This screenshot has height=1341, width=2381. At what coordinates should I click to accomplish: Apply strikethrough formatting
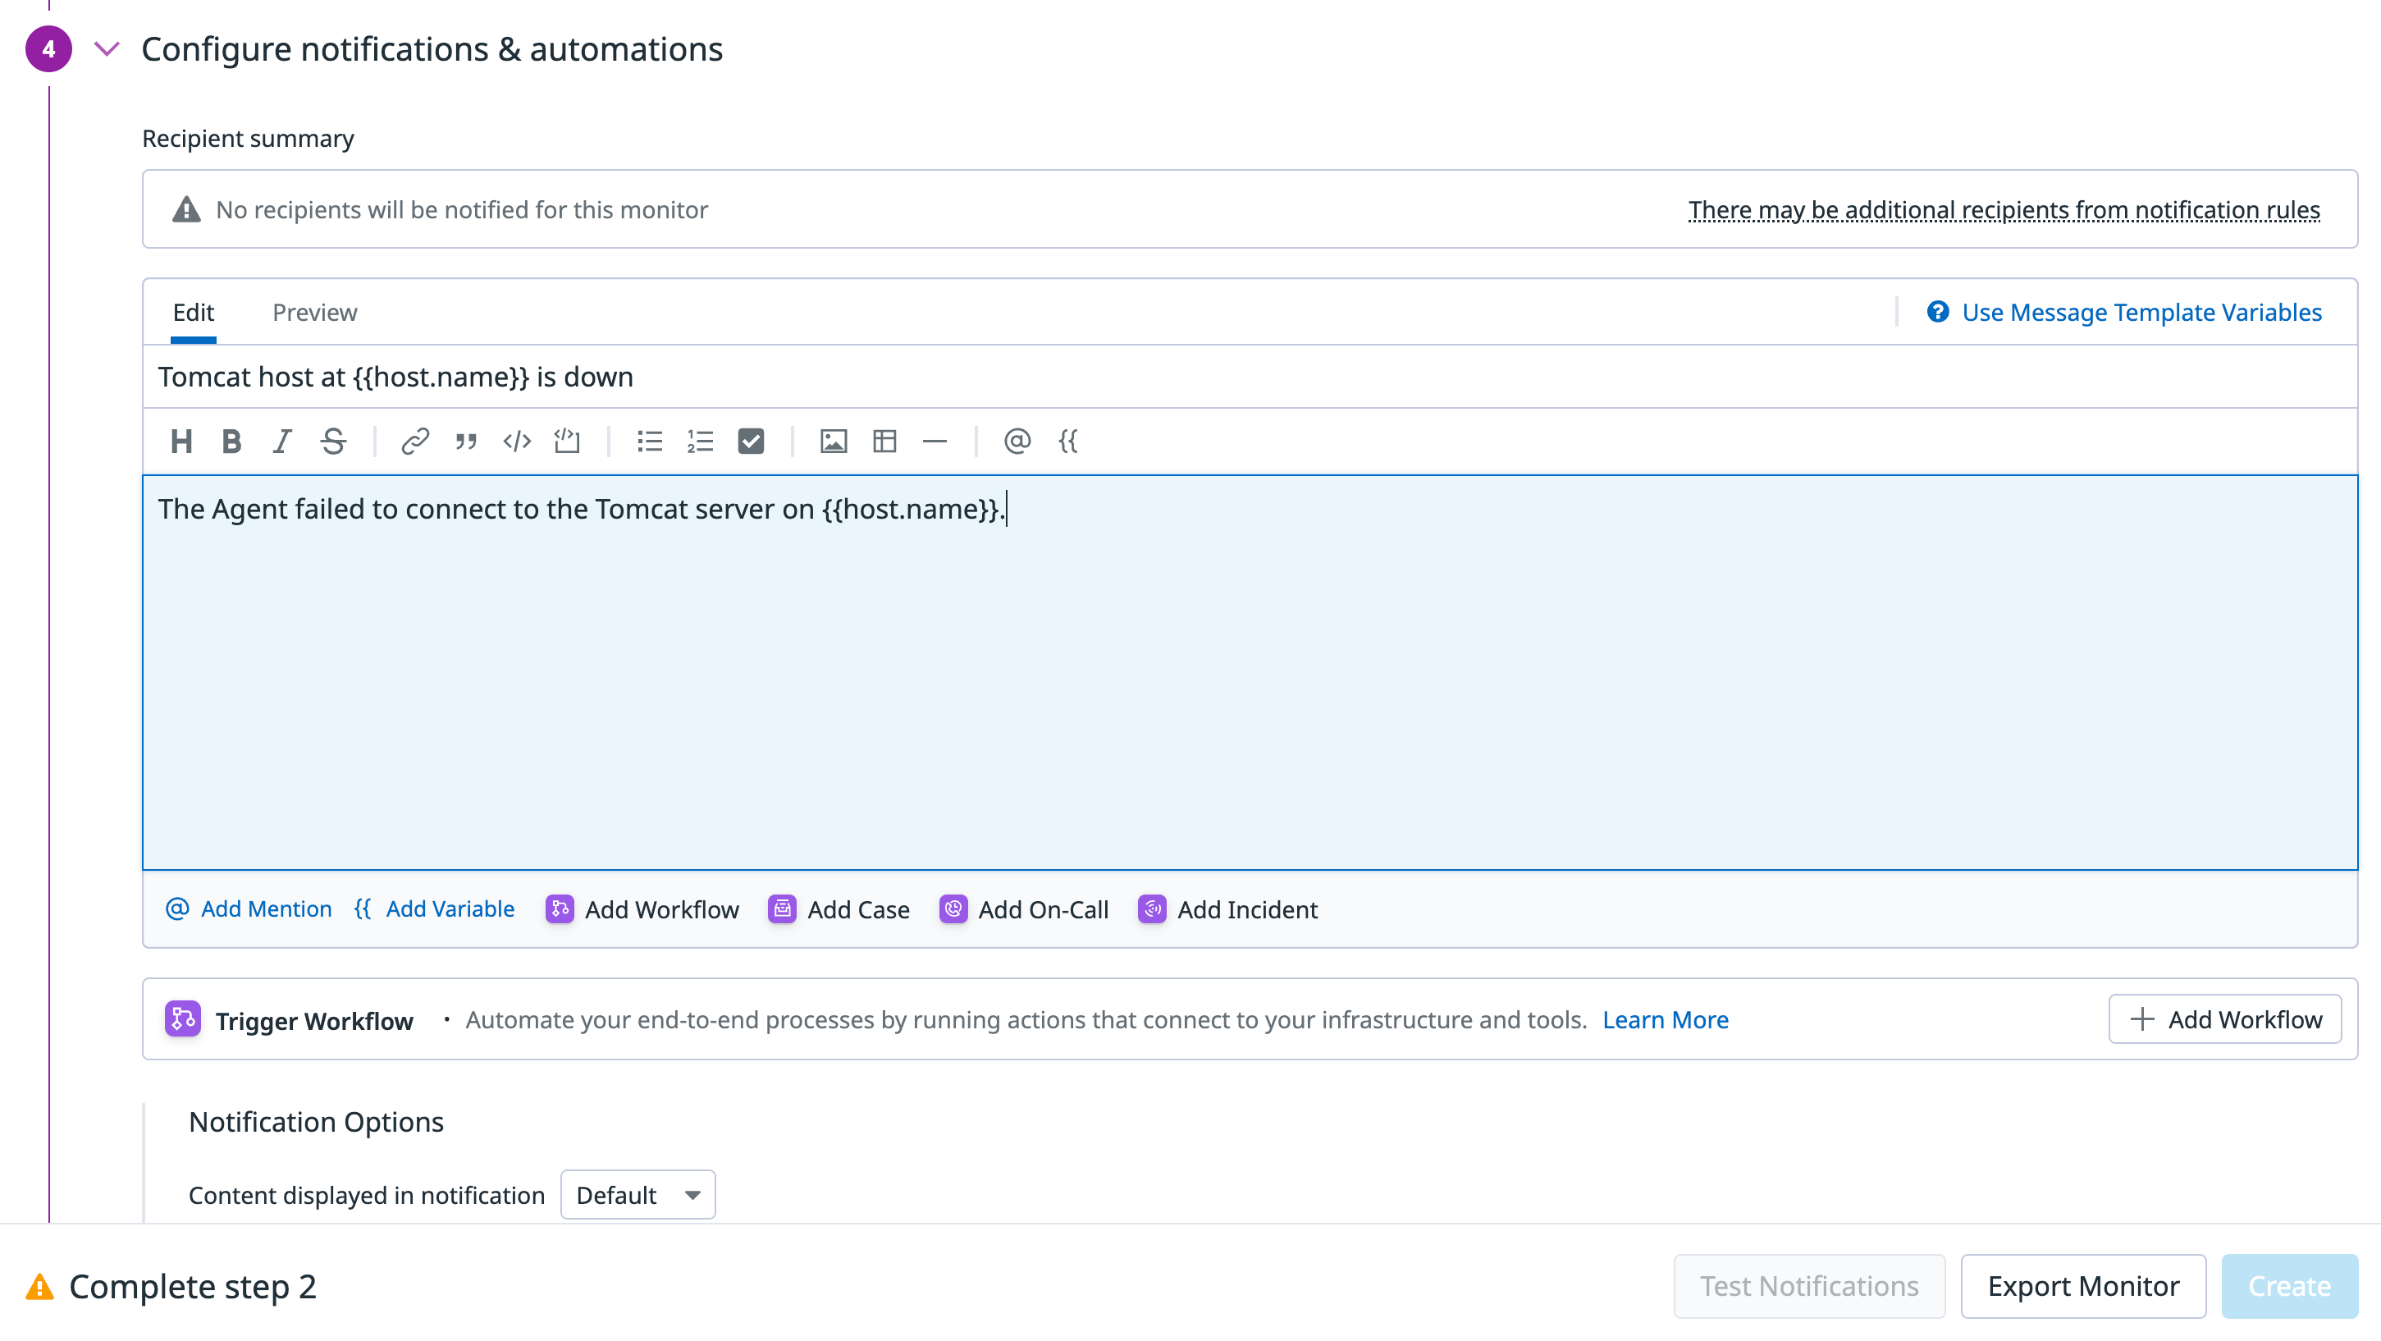click(333, 442)
